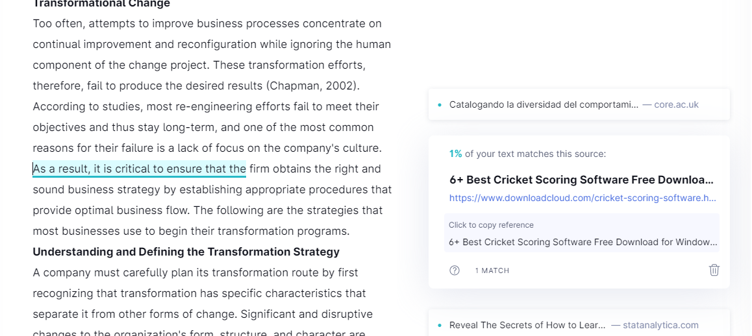The height and width of the screenshot is (336, 752).
Task: Open the statanalytica.com source domain
Action: (660, 325)
